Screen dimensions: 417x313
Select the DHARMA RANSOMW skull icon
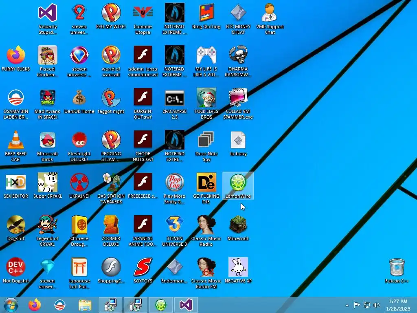pos(238,61)
